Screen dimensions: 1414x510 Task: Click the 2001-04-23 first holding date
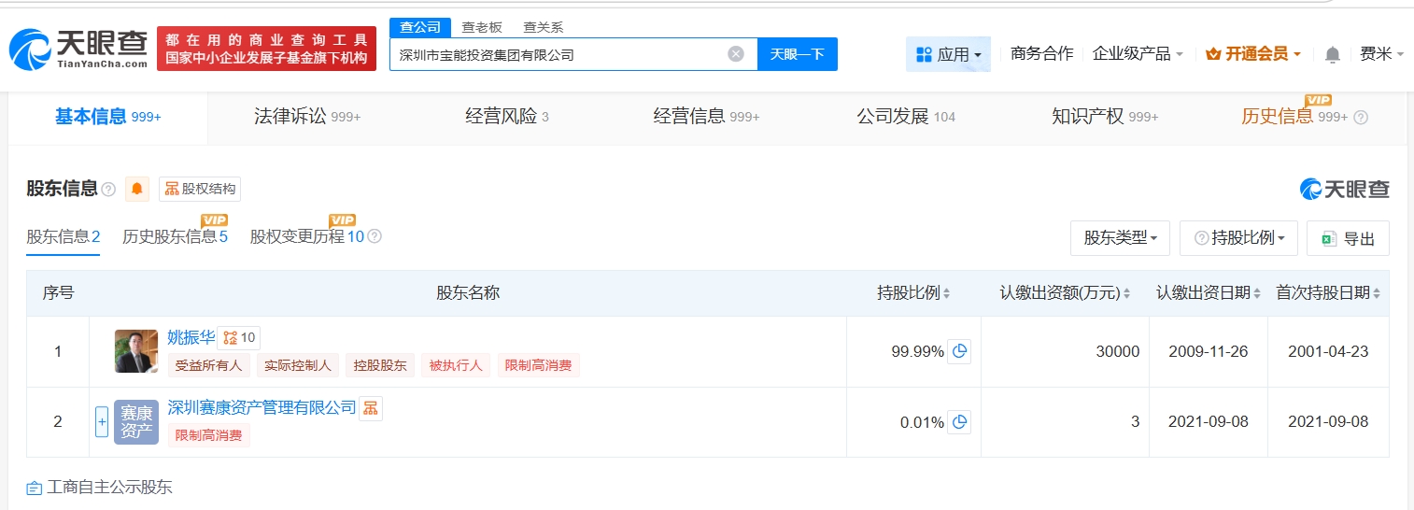pos(1328,351)
